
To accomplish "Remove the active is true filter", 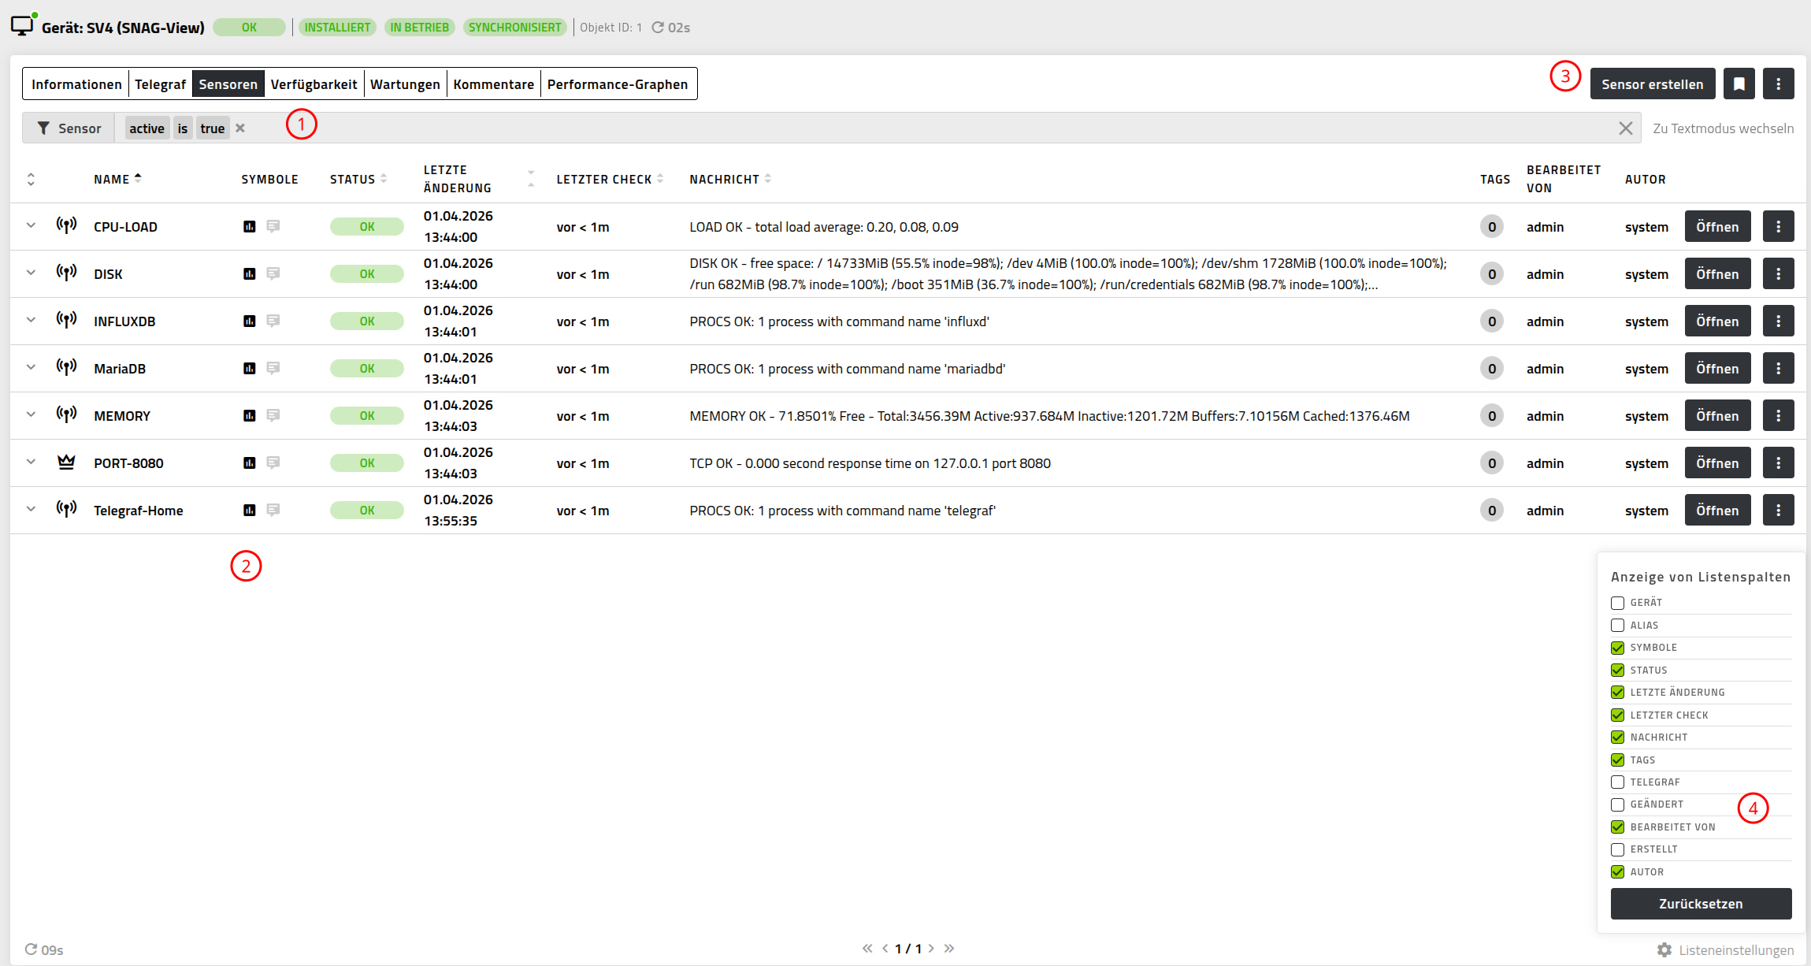I will (240, 128).
